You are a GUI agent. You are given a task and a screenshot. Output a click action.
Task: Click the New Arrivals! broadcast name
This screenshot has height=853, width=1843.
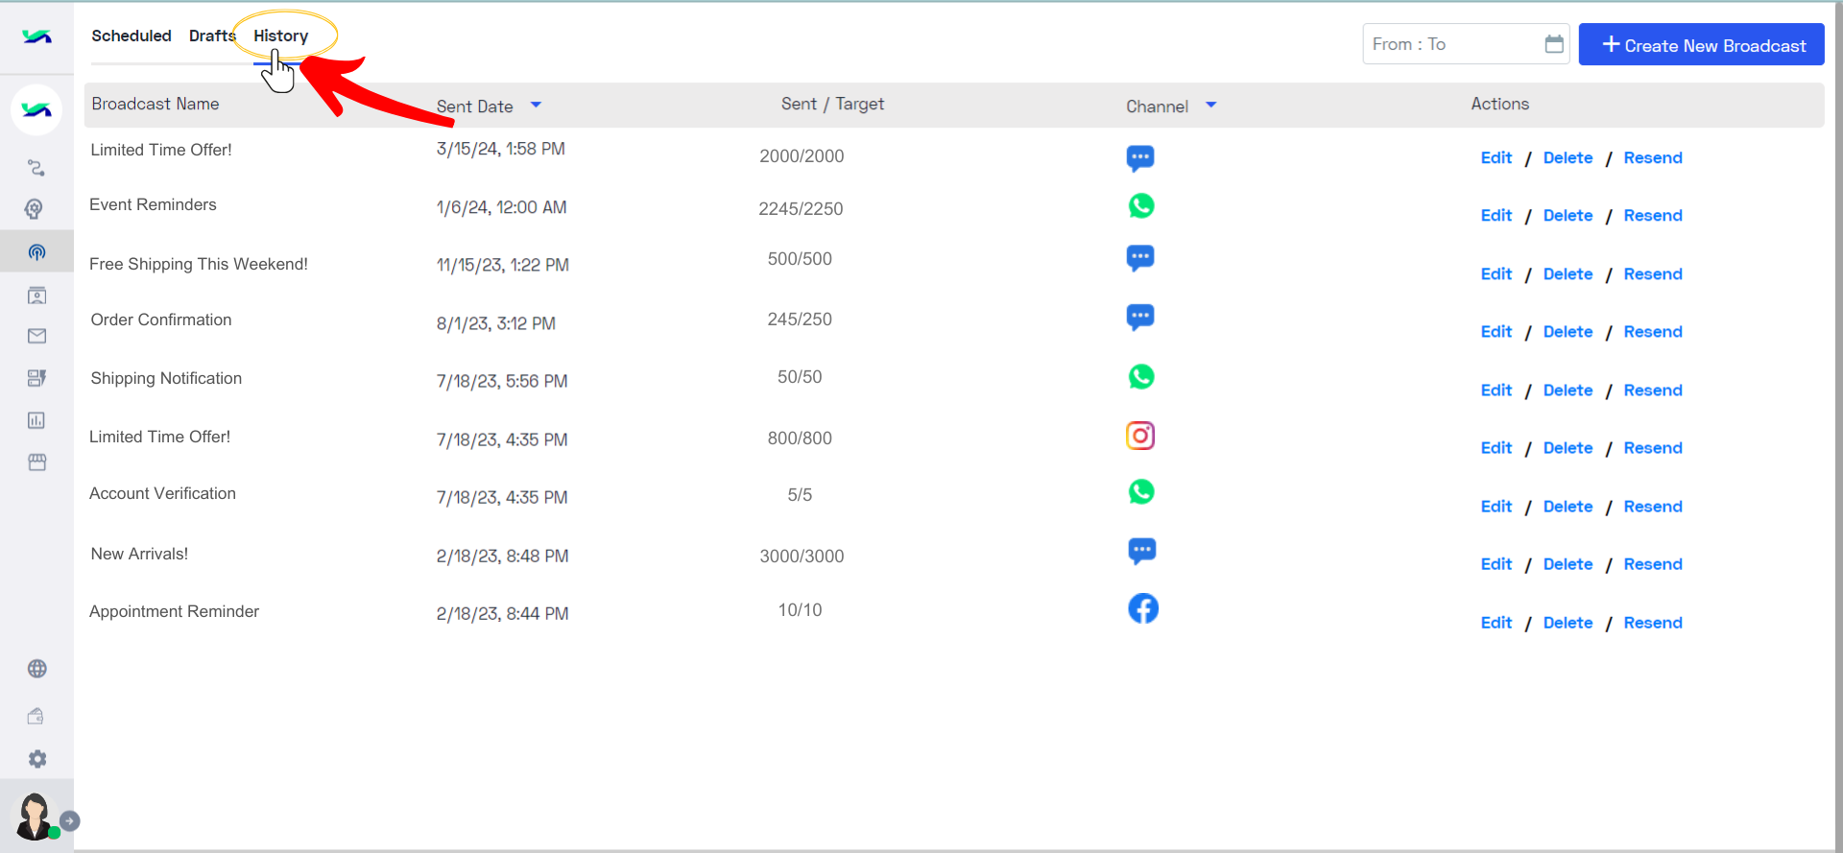(x=139, y=554)
